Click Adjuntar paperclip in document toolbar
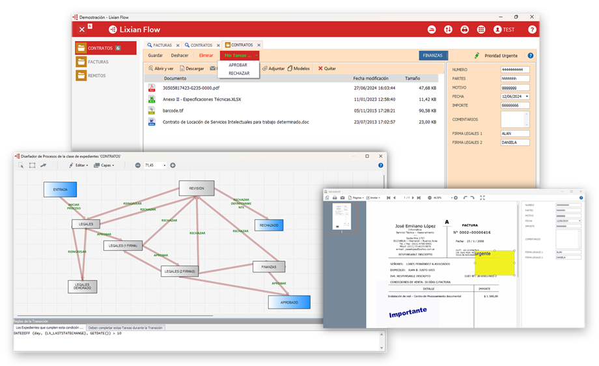Viewport: 599px width, 366px height. 273,68
